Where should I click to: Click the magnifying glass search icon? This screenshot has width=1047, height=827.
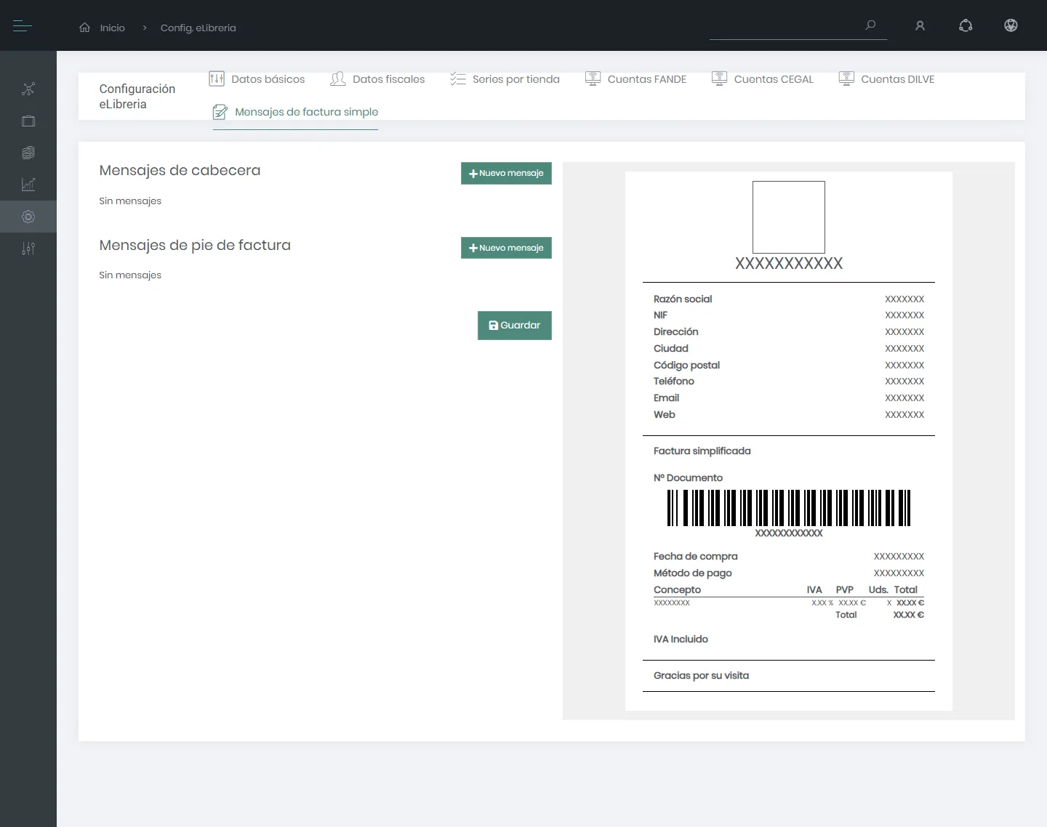[x=870, y=25]
